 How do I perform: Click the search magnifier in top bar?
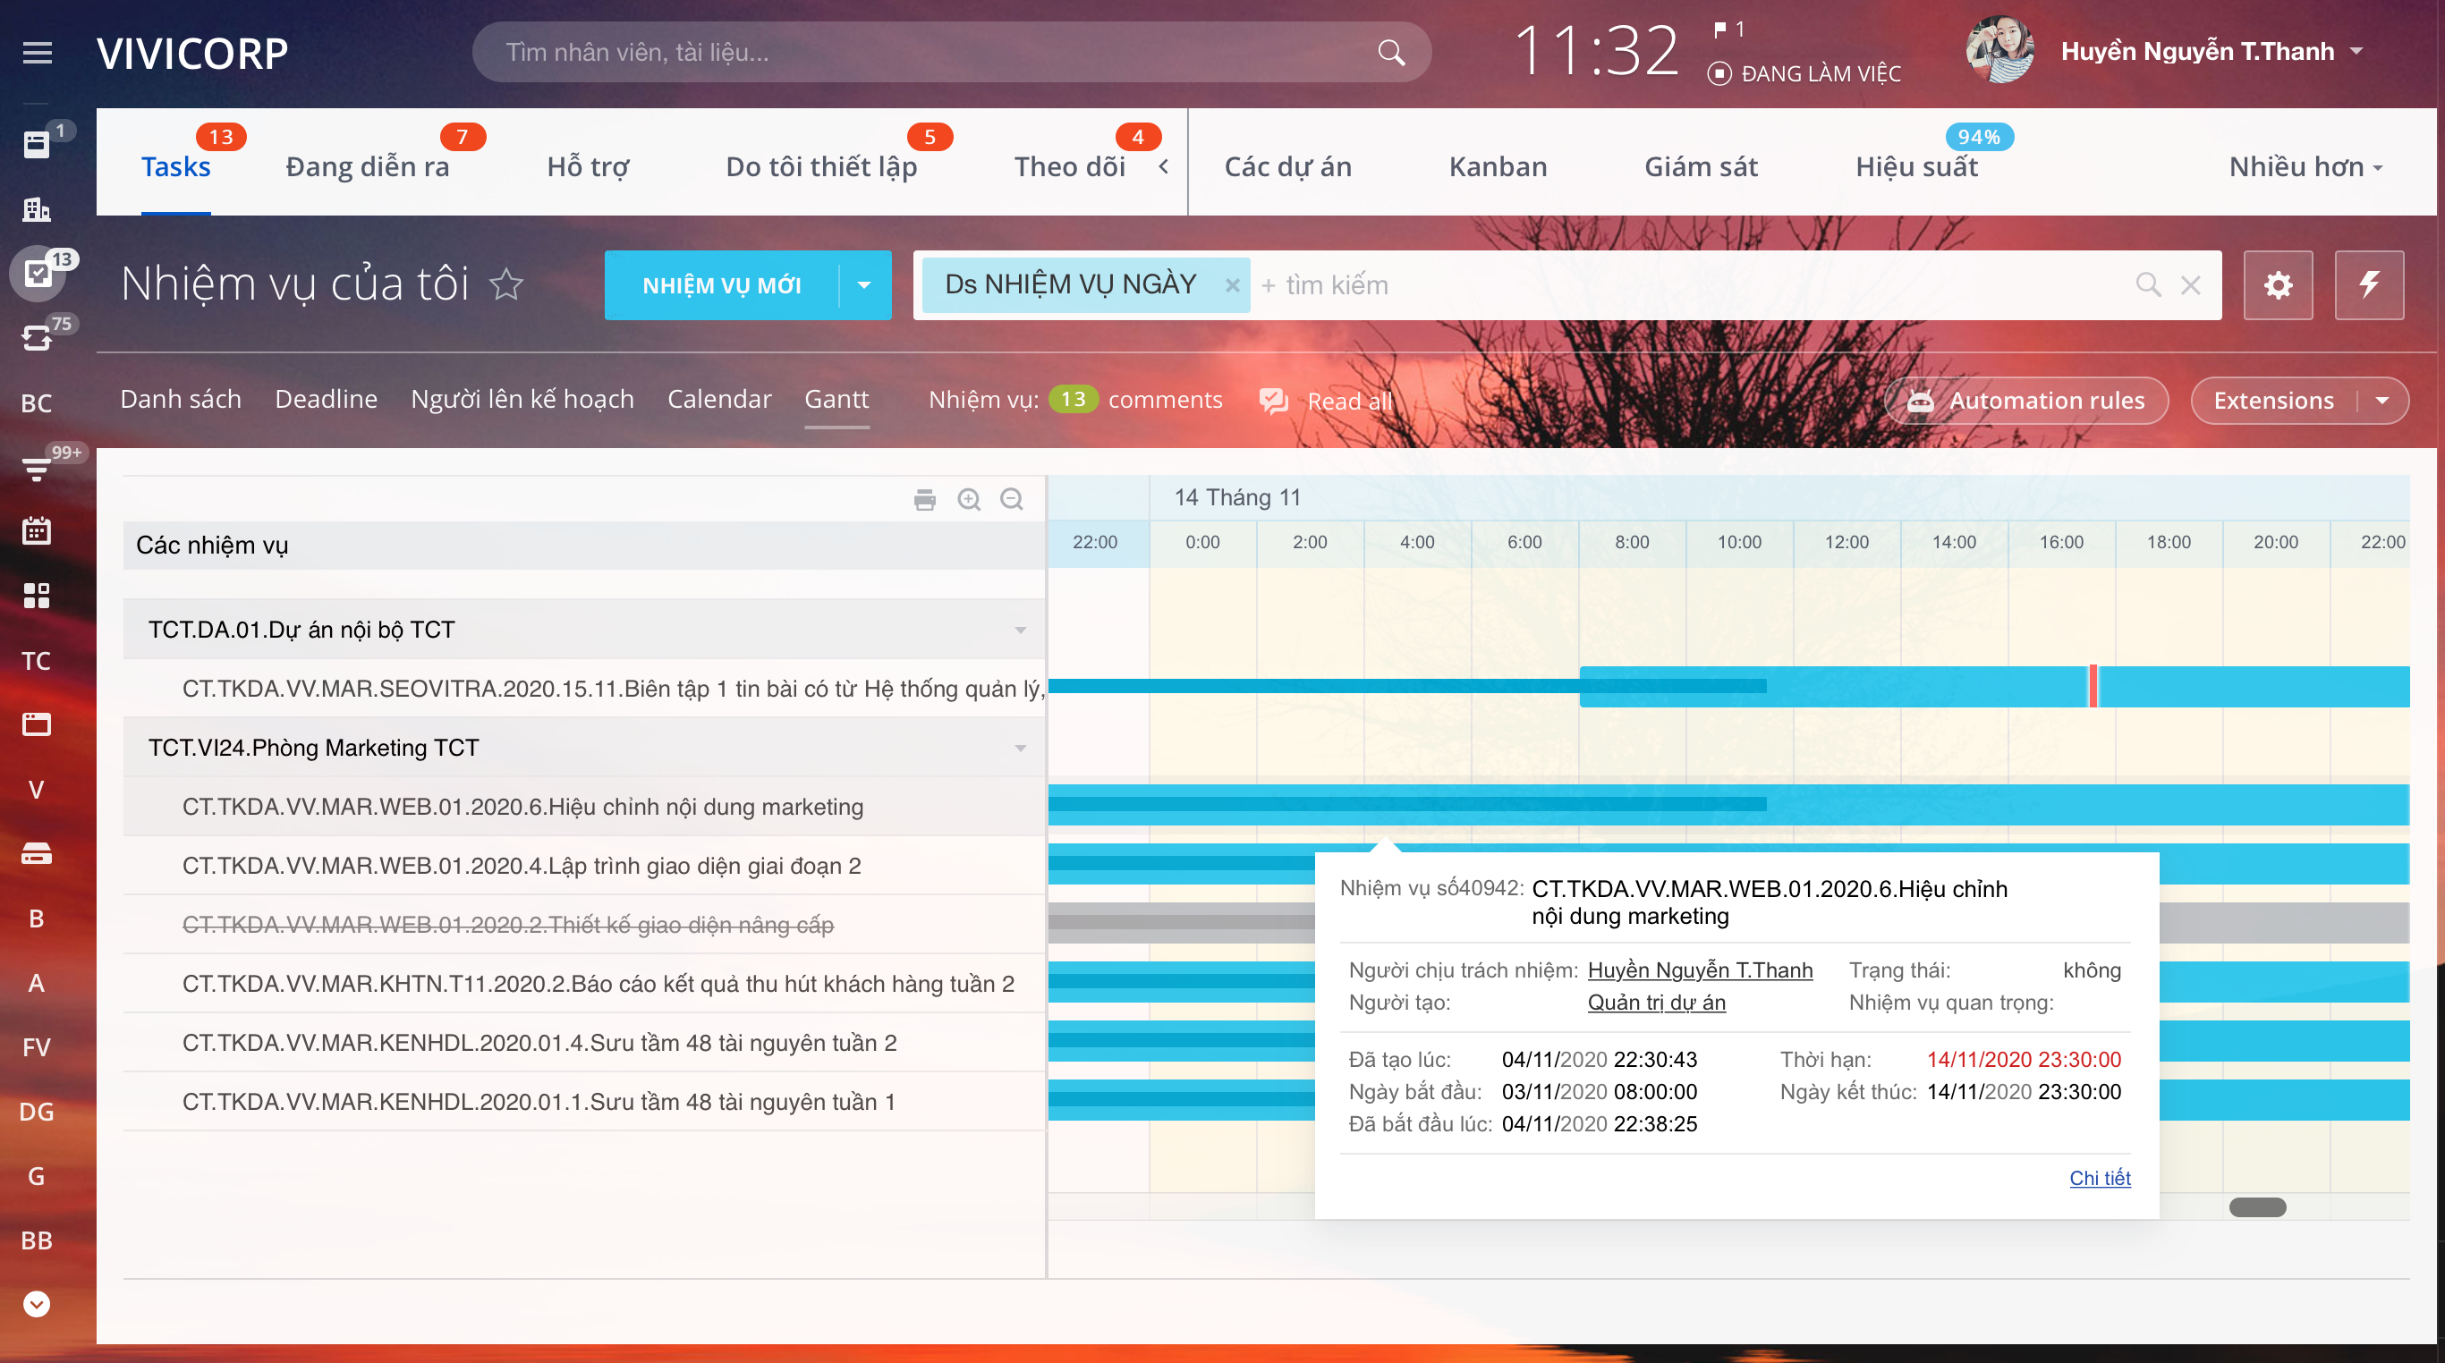(1390, 52)
